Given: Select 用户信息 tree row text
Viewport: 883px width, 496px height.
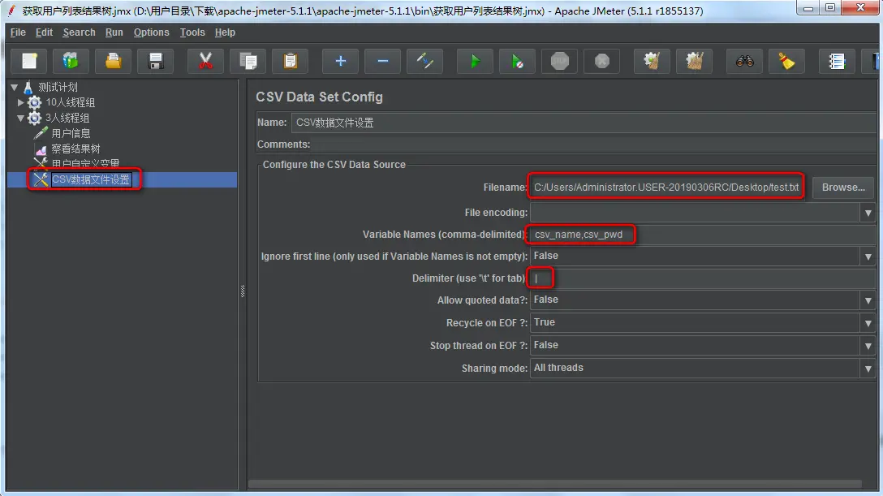Looking at the screenshot, I should pos(71,133).
